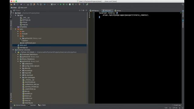This screenshot has height=109, width=194.
Task: Click tool windows quick access icon bottom-left
Action: (x=11, y=108)
